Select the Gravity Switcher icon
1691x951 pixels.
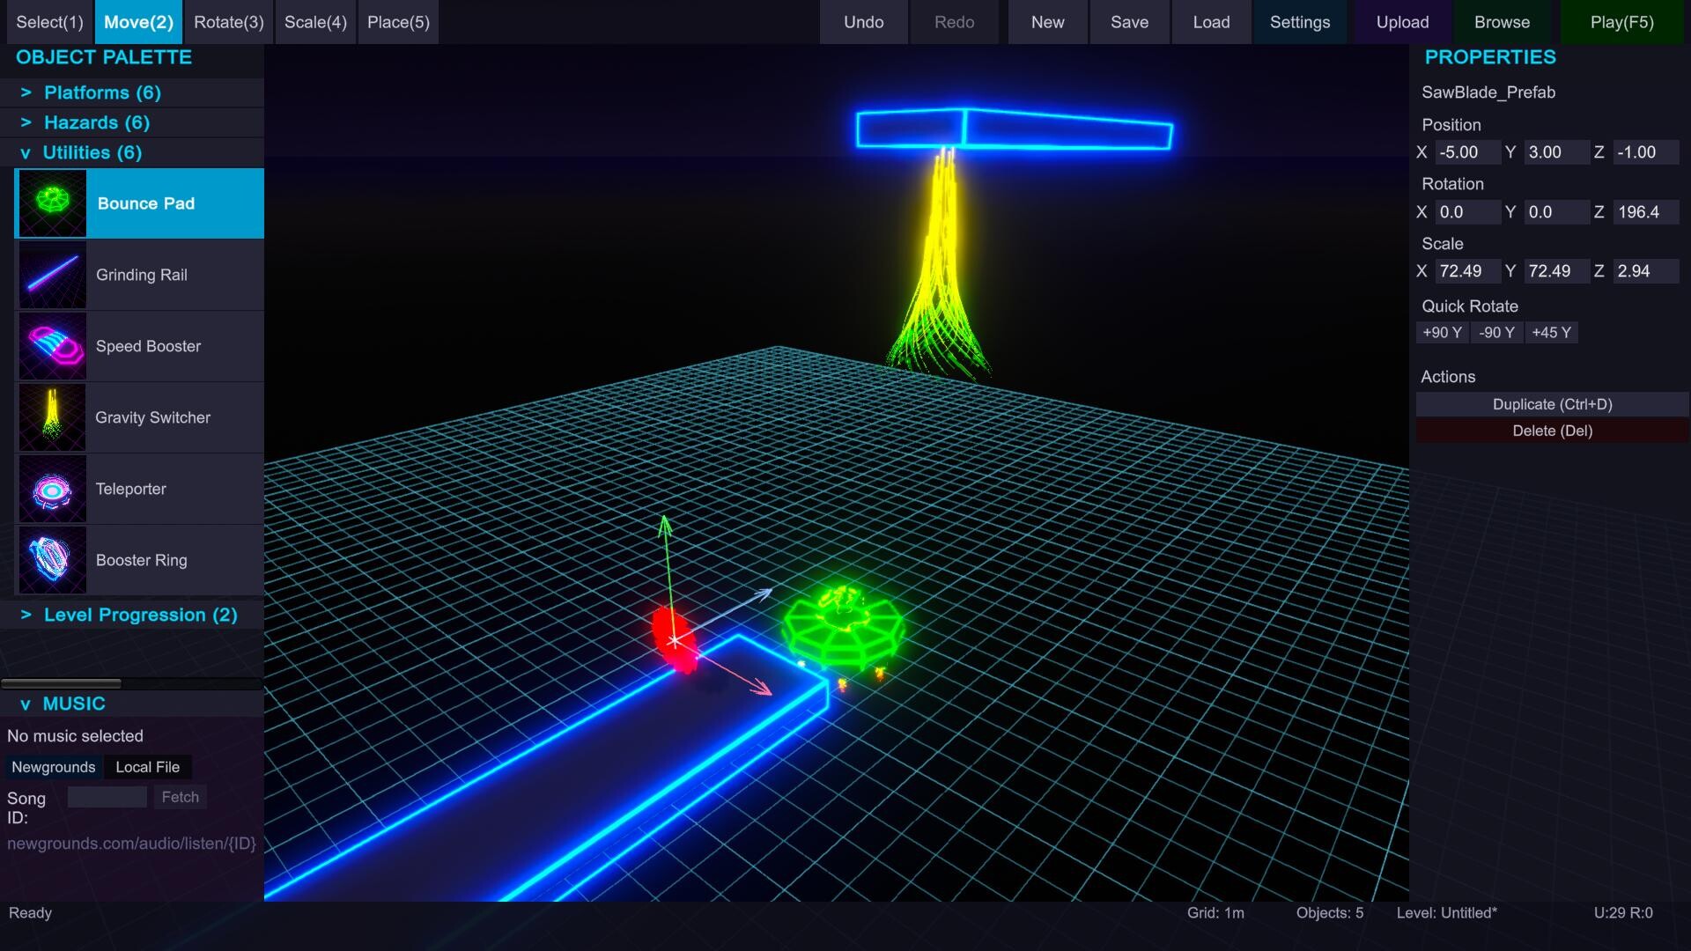(52, 417)
